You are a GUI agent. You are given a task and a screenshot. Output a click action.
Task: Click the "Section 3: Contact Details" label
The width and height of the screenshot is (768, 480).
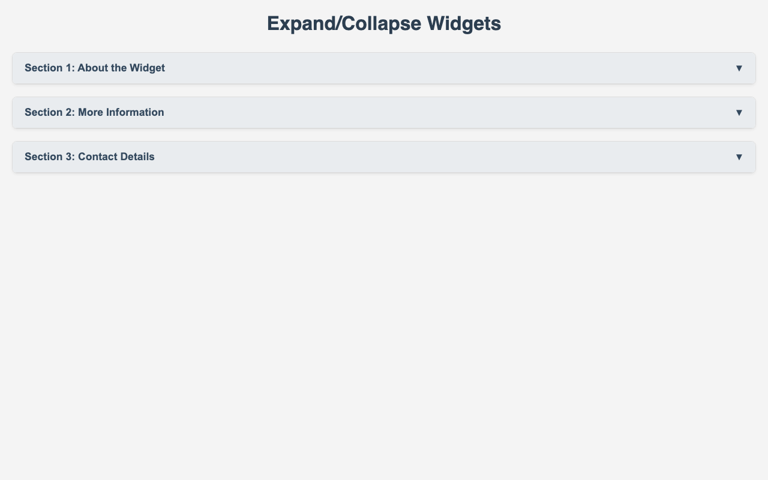point(89,157)
